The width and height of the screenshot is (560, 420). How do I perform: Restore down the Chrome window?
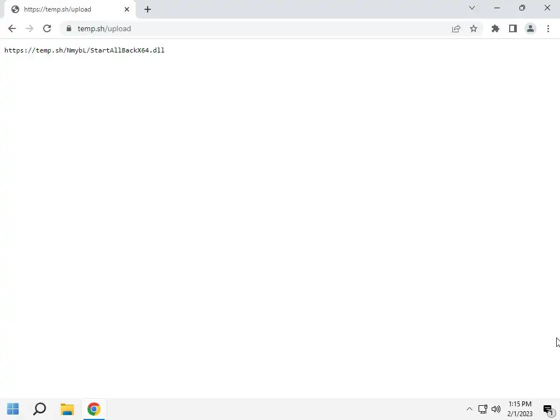click(x=522, y=8)
